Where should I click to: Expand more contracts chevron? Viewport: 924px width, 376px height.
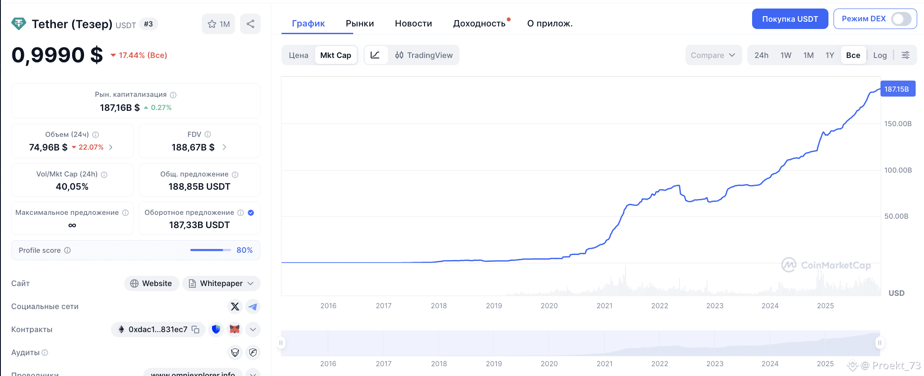pos(253,330)
